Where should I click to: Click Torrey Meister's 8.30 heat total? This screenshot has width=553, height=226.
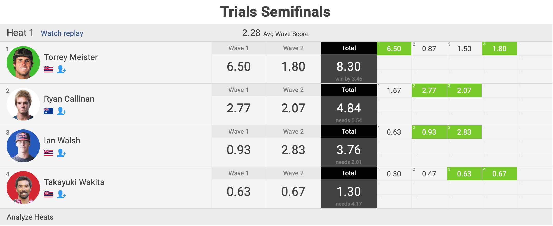349,66
